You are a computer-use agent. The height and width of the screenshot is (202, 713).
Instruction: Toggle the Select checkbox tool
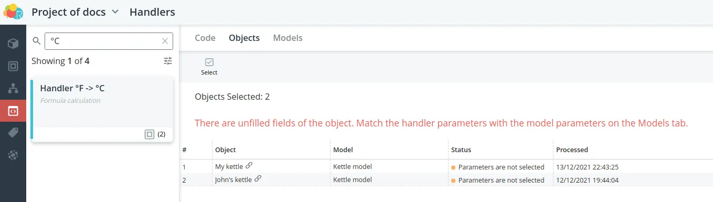209,67
